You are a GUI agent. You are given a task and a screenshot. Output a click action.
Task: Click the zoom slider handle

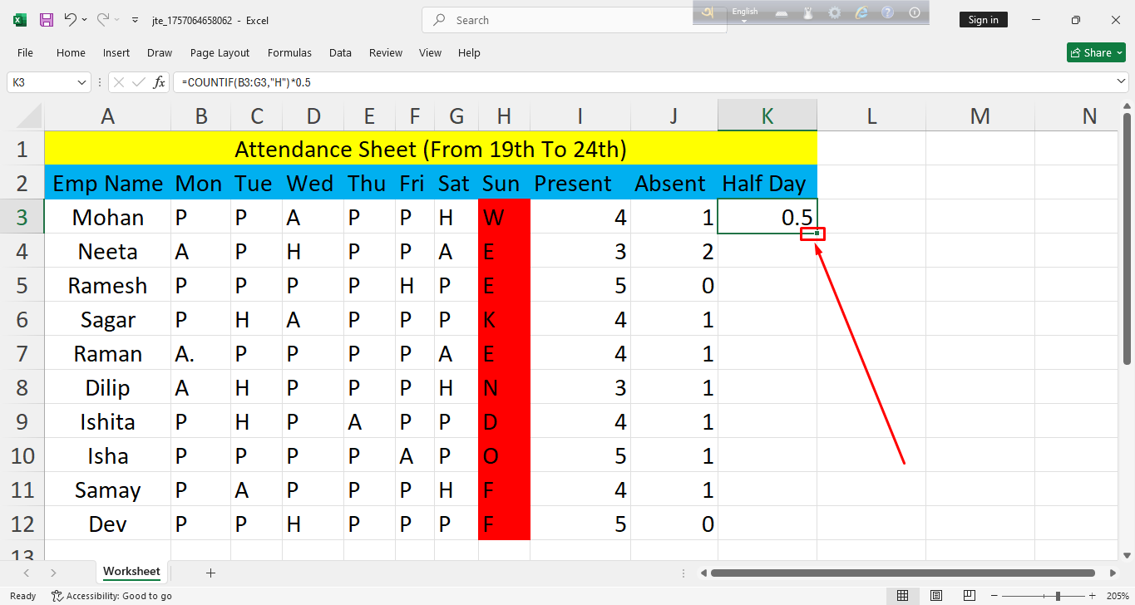[x=1058, y=596]
